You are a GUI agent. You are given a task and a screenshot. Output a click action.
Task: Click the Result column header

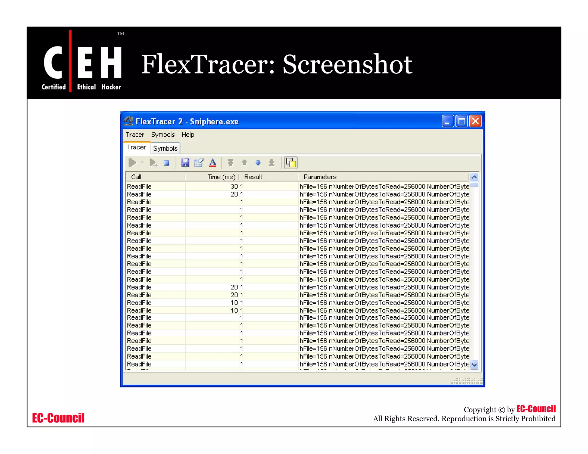(268, 177)
